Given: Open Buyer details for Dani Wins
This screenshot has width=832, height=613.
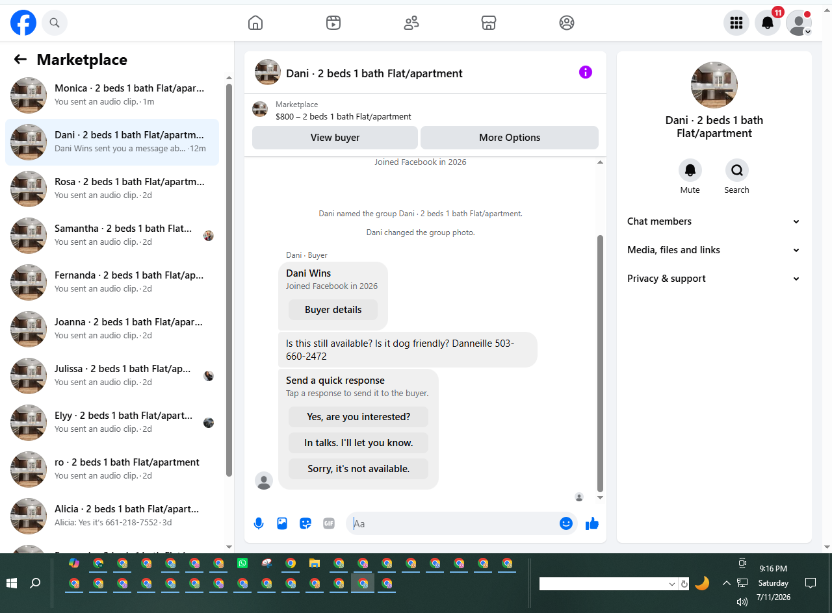Looking at the screenshot, I should click(333, 310).
